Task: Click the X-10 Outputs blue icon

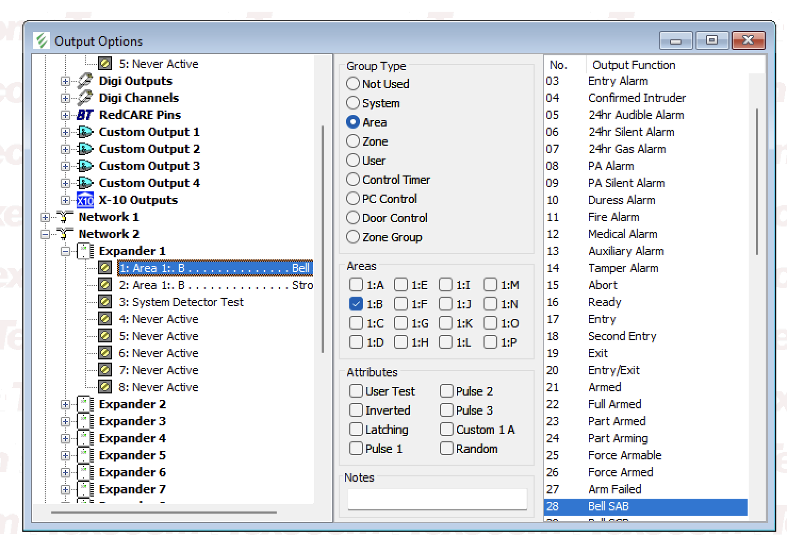Action: coord(85,200)
